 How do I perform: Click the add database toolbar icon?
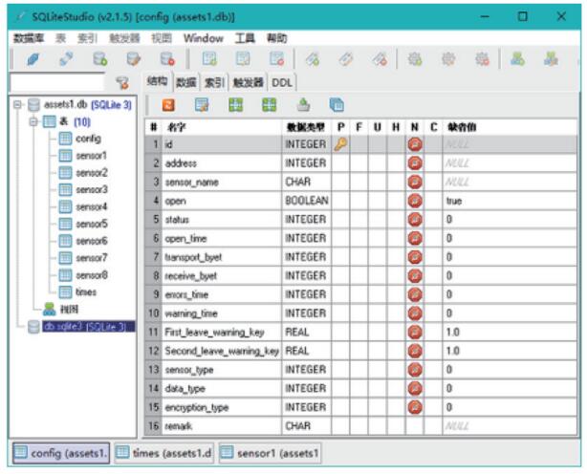[x=100, y=59]
